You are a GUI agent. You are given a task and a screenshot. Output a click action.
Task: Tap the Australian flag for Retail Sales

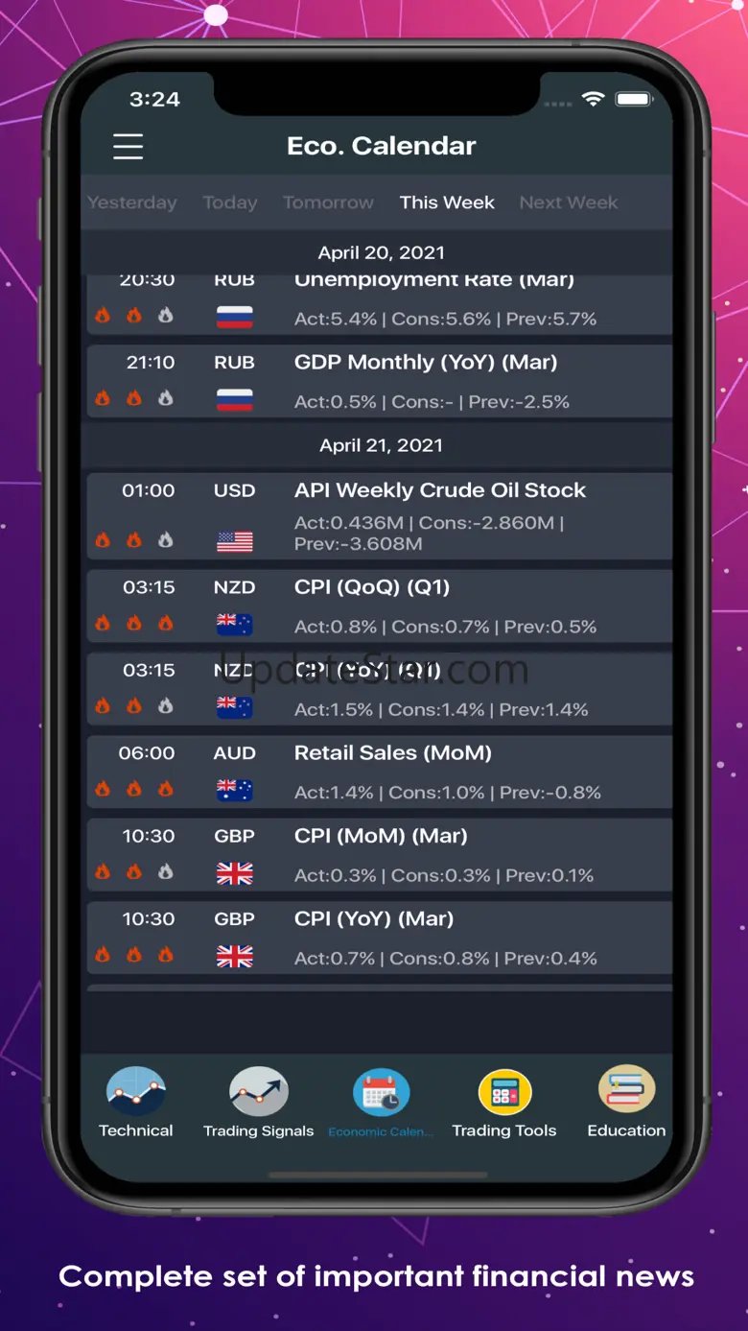coord(235,791)
